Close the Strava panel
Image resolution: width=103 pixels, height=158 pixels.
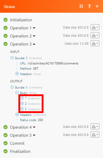[x=97, y=6]
